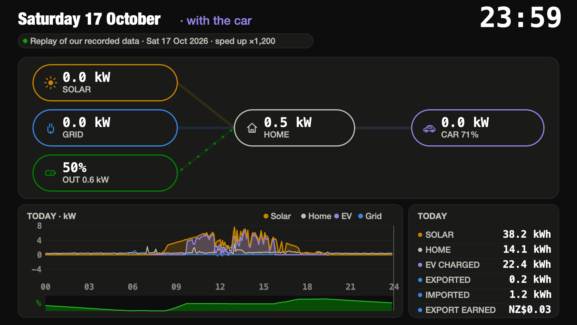Click the SOLAR 38.2 kWh row
This screenshot has height=325, width=577.
click(484, 234)
